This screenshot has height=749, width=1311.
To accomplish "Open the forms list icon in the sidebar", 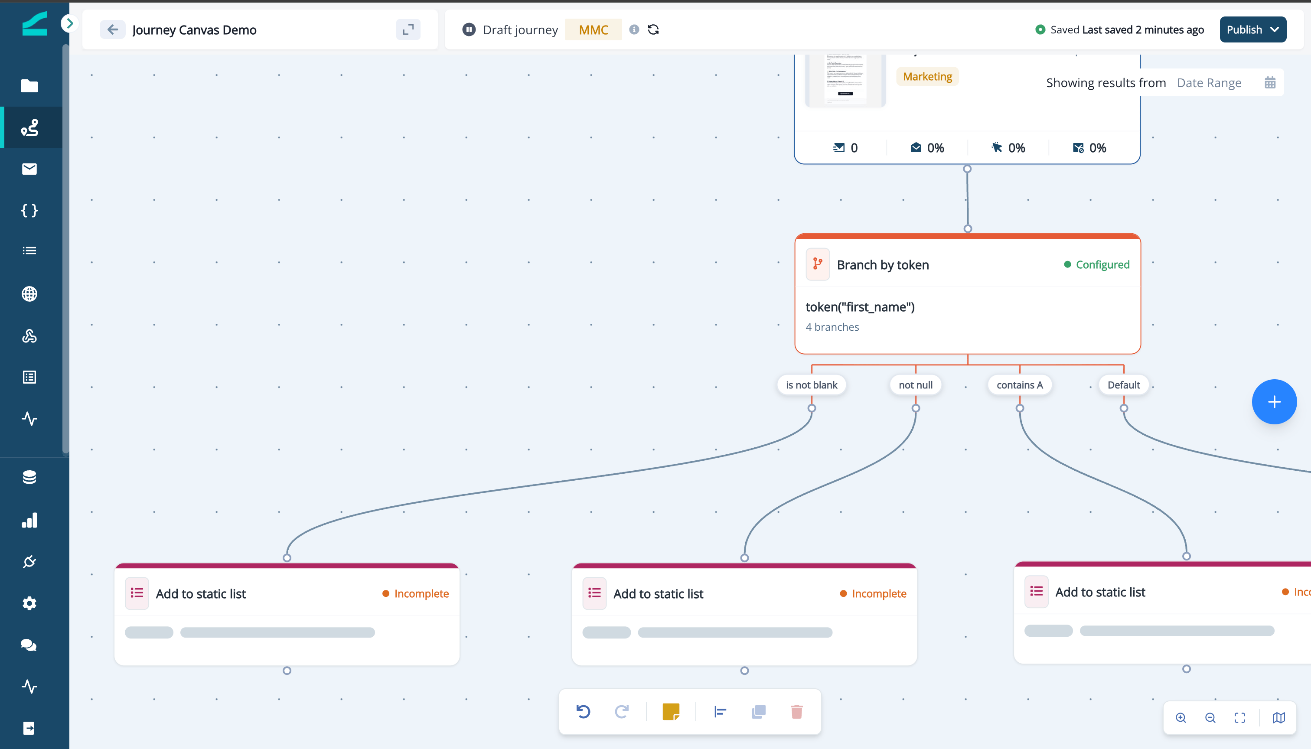I will [x=29, y=377].
